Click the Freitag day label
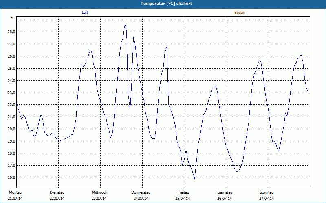The image size is (326, 203). click(x=183, y=192)
